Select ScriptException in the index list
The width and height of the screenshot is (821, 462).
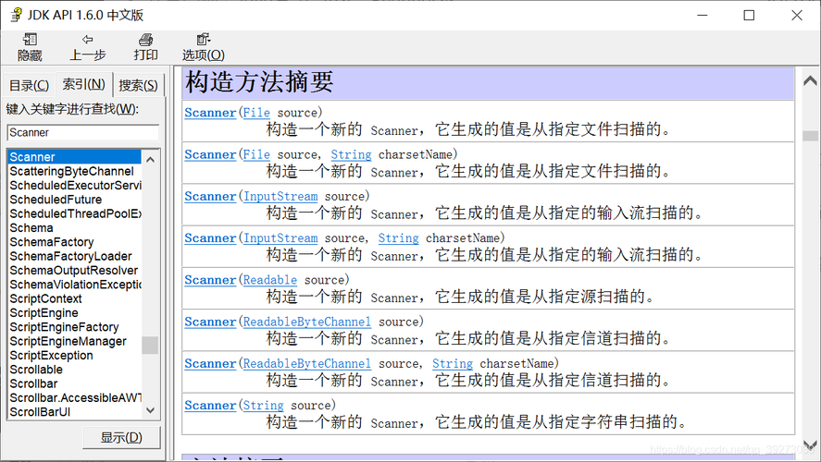pyautogui.click(x=74, y=355)
